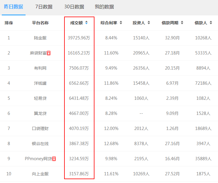Switch to the 我的数据 tab
The image size is (218, 183).
point(105,7)
